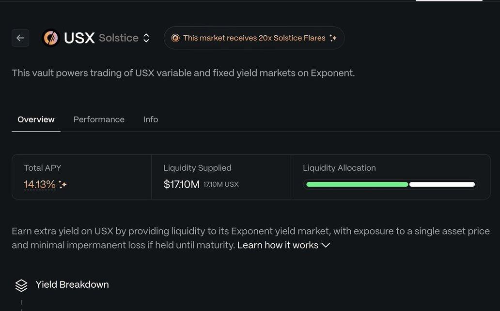Viewport: 500px width, 311px height.
Task: Click the sparkle icon in Flares badge
Action: click(x=333, y=38)
